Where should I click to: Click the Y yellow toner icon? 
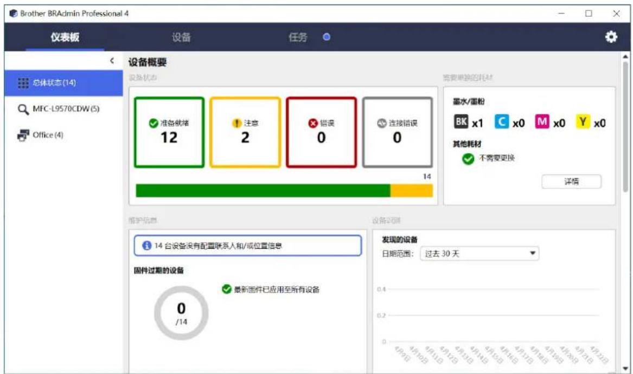coord(583,122)
